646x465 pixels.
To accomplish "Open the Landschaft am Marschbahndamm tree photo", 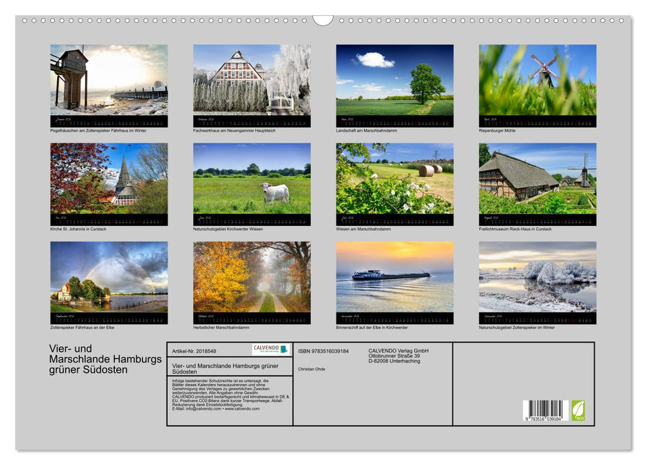I will point(395,80).
